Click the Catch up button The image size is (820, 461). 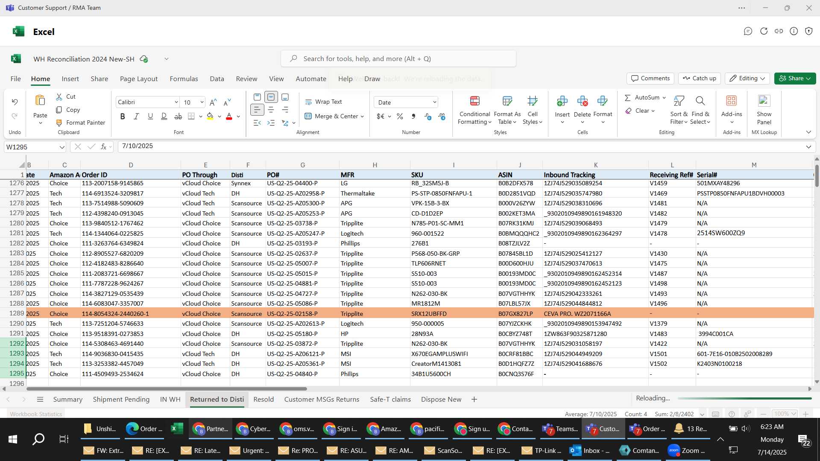pos(700,79)
